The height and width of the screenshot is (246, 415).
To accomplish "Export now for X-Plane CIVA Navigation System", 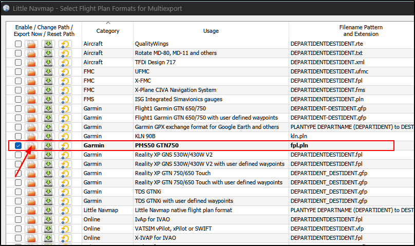I will [x=48, y=90].
